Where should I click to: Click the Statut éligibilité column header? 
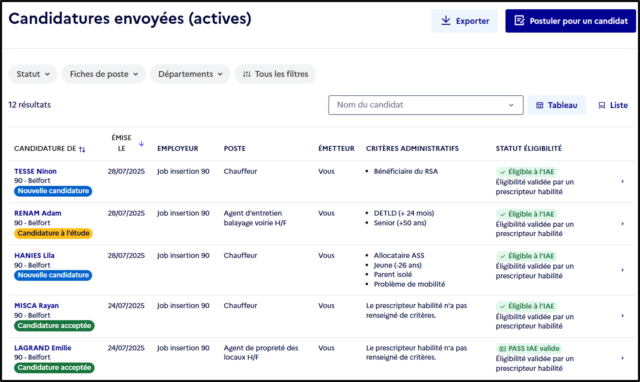coord(529,149)
